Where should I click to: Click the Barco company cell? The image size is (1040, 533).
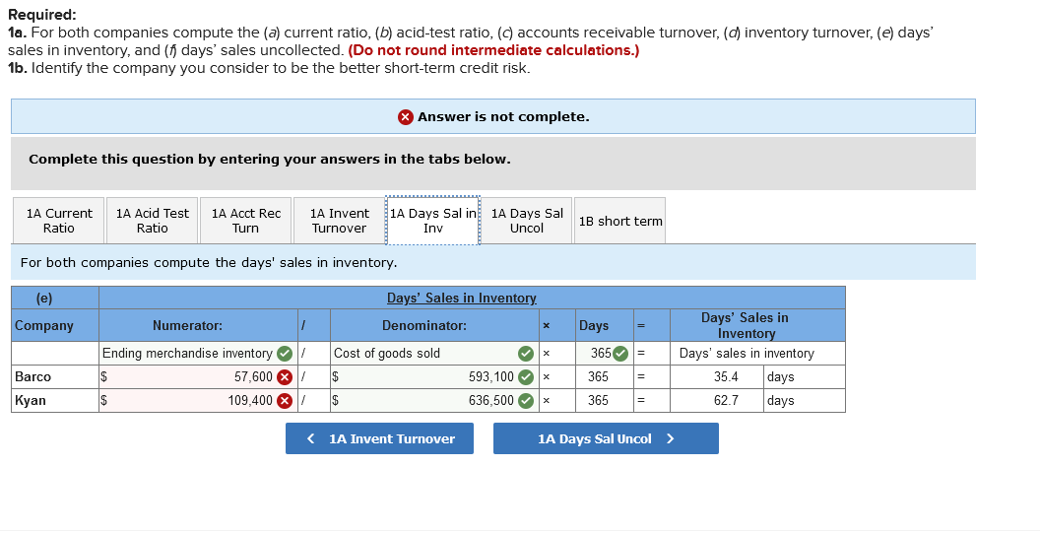click(55, 377)
